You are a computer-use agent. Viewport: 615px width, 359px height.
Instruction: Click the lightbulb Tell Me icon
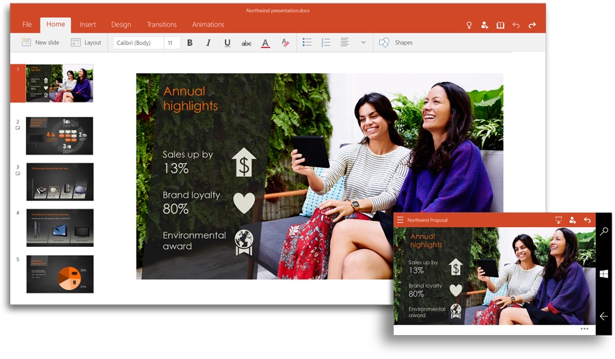click(x=469, y=25)
